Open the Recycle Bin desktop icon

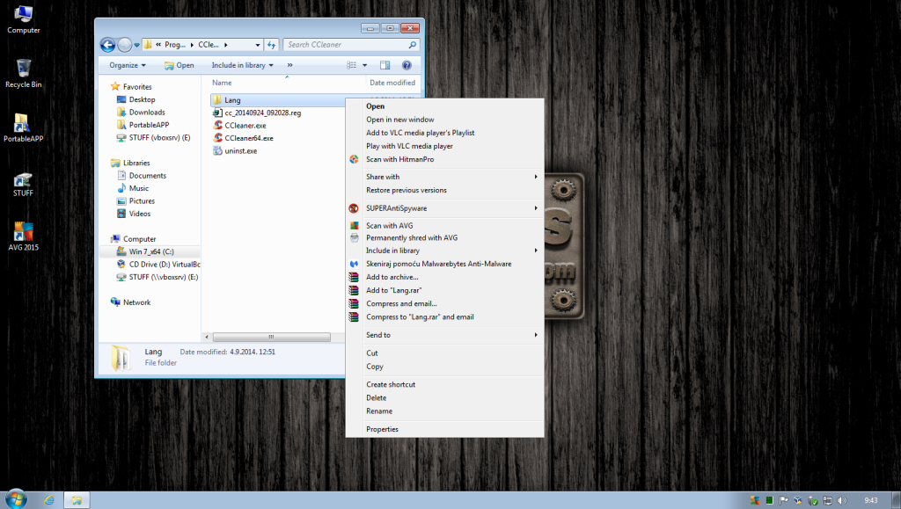click(24, 70)
